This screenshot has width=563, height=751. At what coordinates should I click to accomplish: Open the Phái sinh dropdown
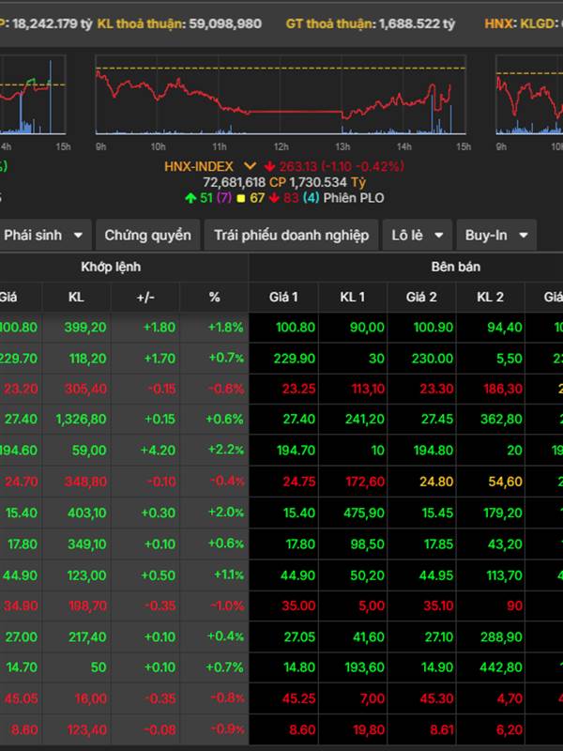pyautogui.click(x=43, y=236)
